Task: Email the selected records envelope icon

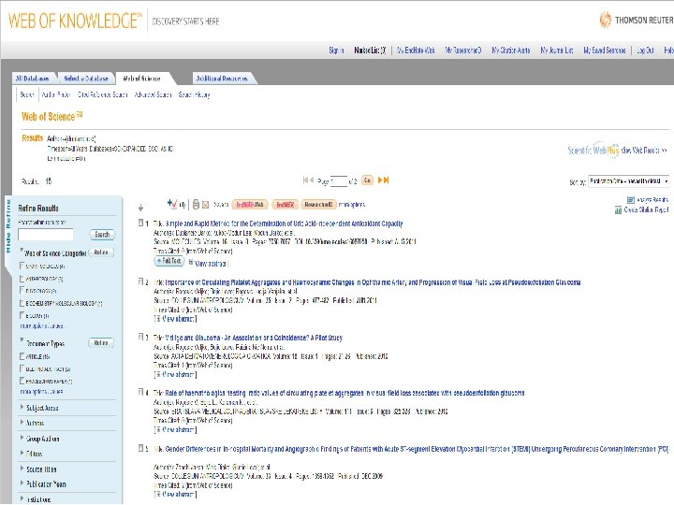Action: click(205, 205)
